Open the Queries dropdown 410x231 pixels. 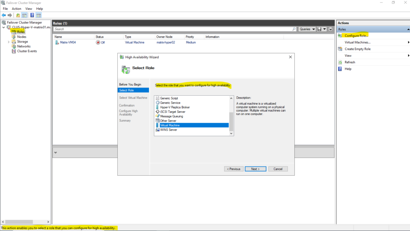click(x=306, y=29)
